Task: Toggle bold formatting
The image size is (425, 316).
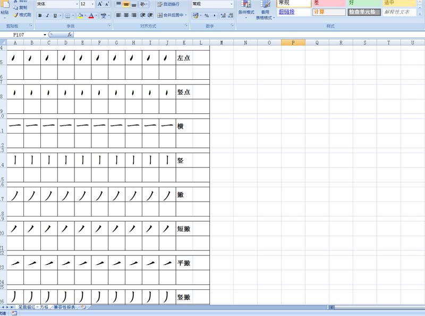Action: tap(40, 16)
